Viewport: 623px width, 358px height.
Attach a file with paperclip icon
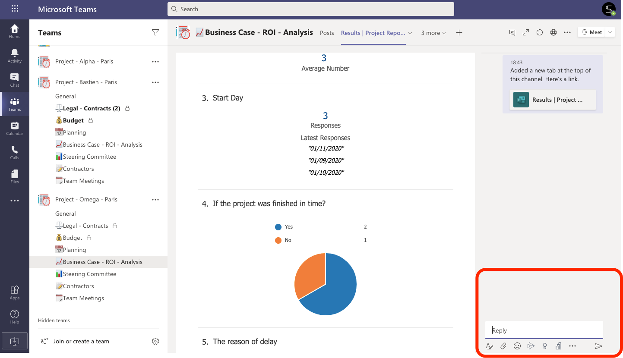(x=503, y=346)
